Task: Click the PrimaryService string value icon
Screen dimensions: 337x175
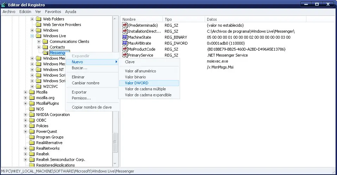Action: pos(125,55)
